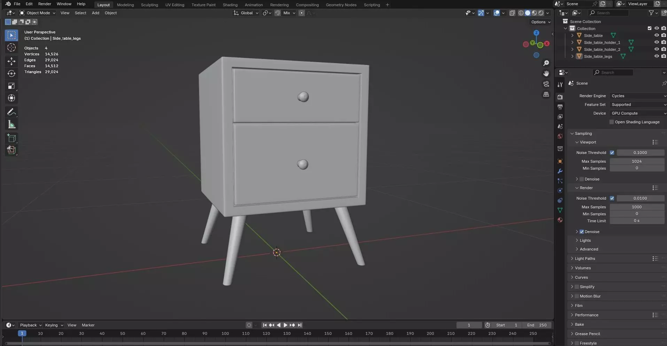Click the zoom view magnifier icon
This screenshot has width=667, height=346.
tap(546, 63)
